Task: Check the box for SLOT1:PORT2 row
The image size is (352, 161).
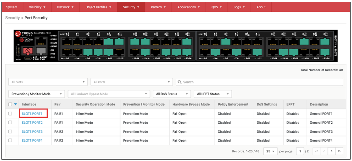Action: pyautogui.click(x=10, y=123)
